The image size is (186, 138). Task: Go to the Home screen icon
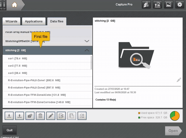(x=14, y=5)
